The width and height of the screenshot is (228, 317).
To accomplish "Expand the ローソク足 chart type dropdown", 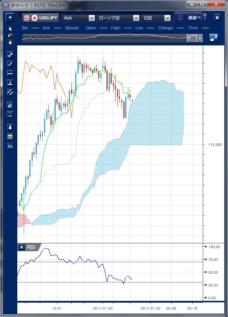I will [118, 18].
